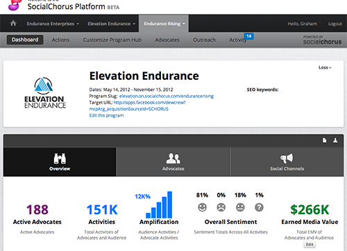Go to the home icon
This screenshot has height=251, width=347.
13,23
